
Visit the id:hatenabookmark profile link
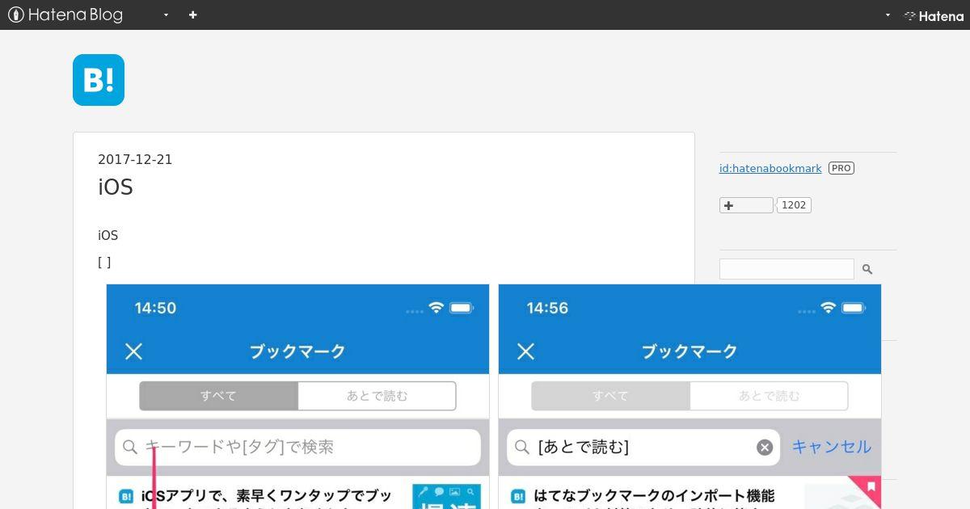(770, 168)
